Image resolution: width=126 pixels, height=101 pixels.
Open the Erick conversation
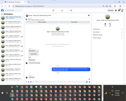point(12,65)
